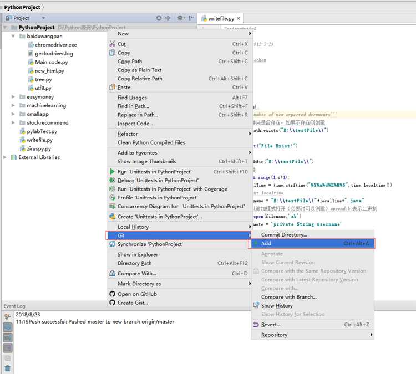
Task: Choose Paste from context menu
Action: [x=180, y=87]
